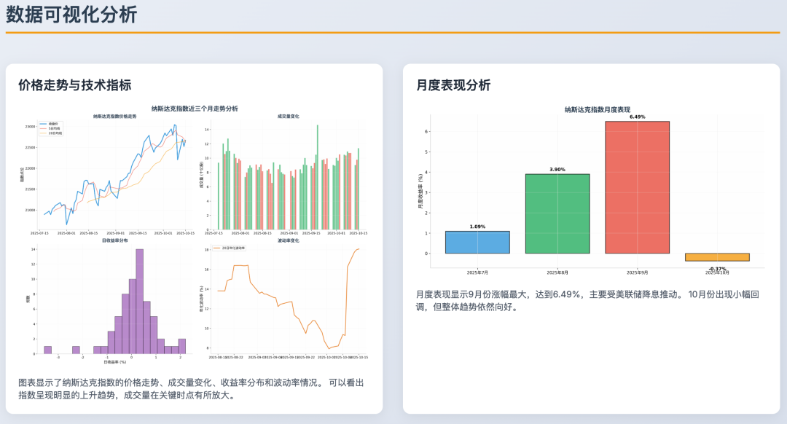Select the 价格走势与技术指标 card title
The width and height of the screenshot is (787, 424).
click(x=74, y=85)
